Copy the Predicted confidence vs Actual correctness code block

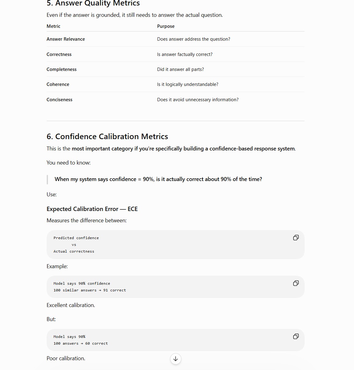(296, 238)
